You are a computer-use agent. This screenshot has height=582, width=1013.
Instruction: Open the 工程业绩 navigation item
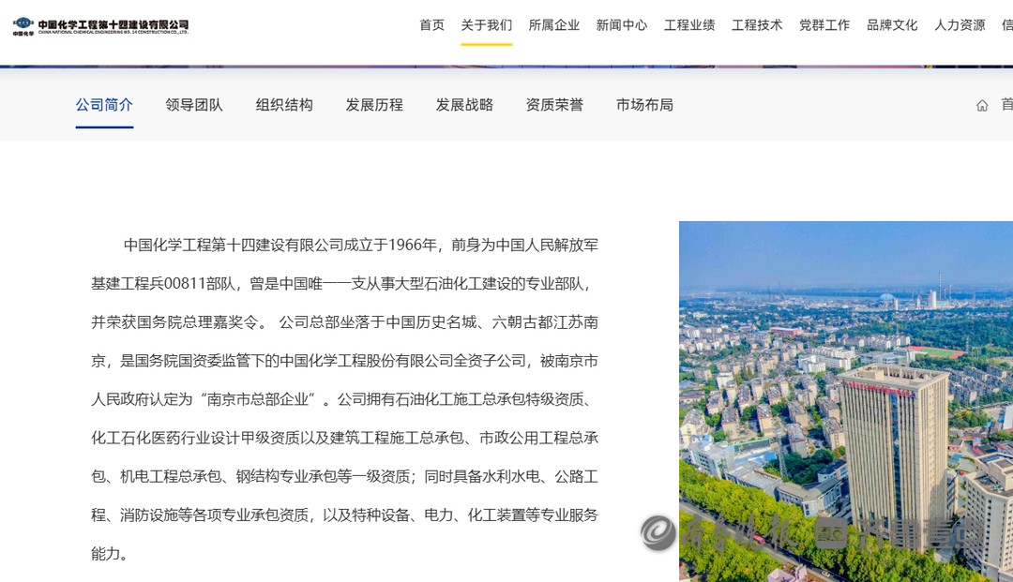pos(688,25)
